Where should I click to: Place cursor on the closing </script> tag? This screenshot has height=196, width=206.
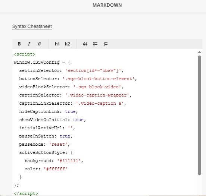(x=26, y=193)
